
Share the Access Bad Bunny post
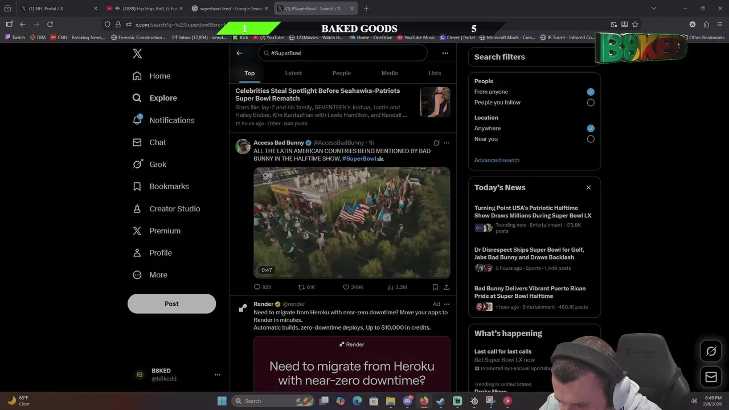[447, 287]
